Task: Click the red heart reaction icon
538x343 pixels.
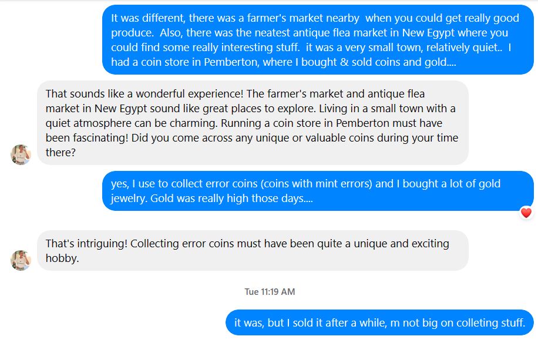Action: coord(526,213)
